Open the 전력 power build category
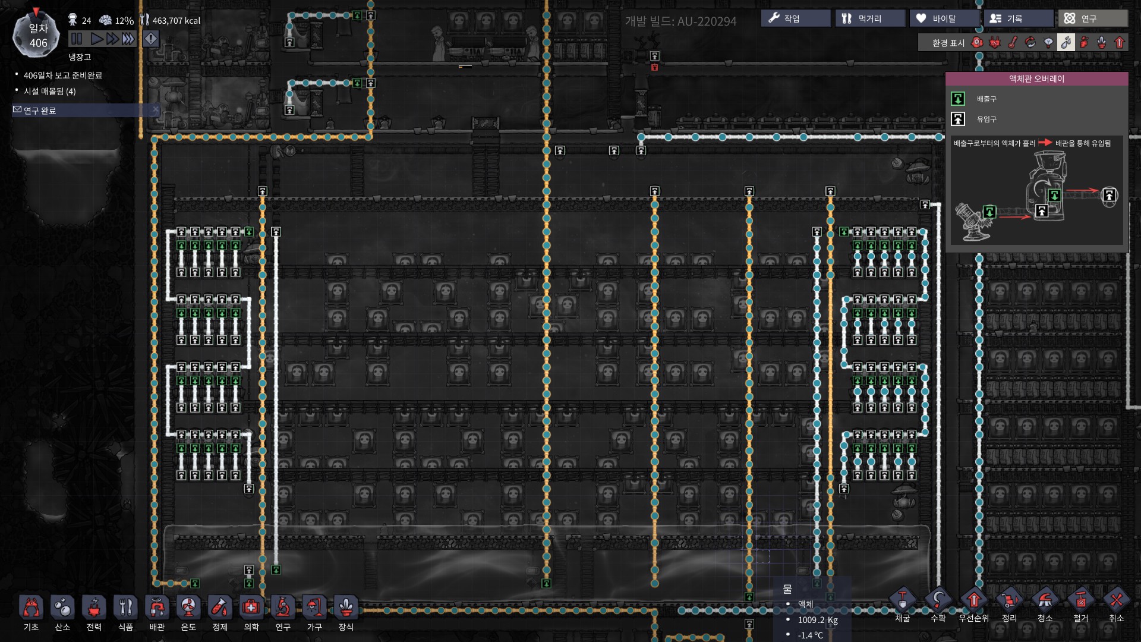Screen dimensions: 1141x642 pyautogui.click(x=94, y=609)
